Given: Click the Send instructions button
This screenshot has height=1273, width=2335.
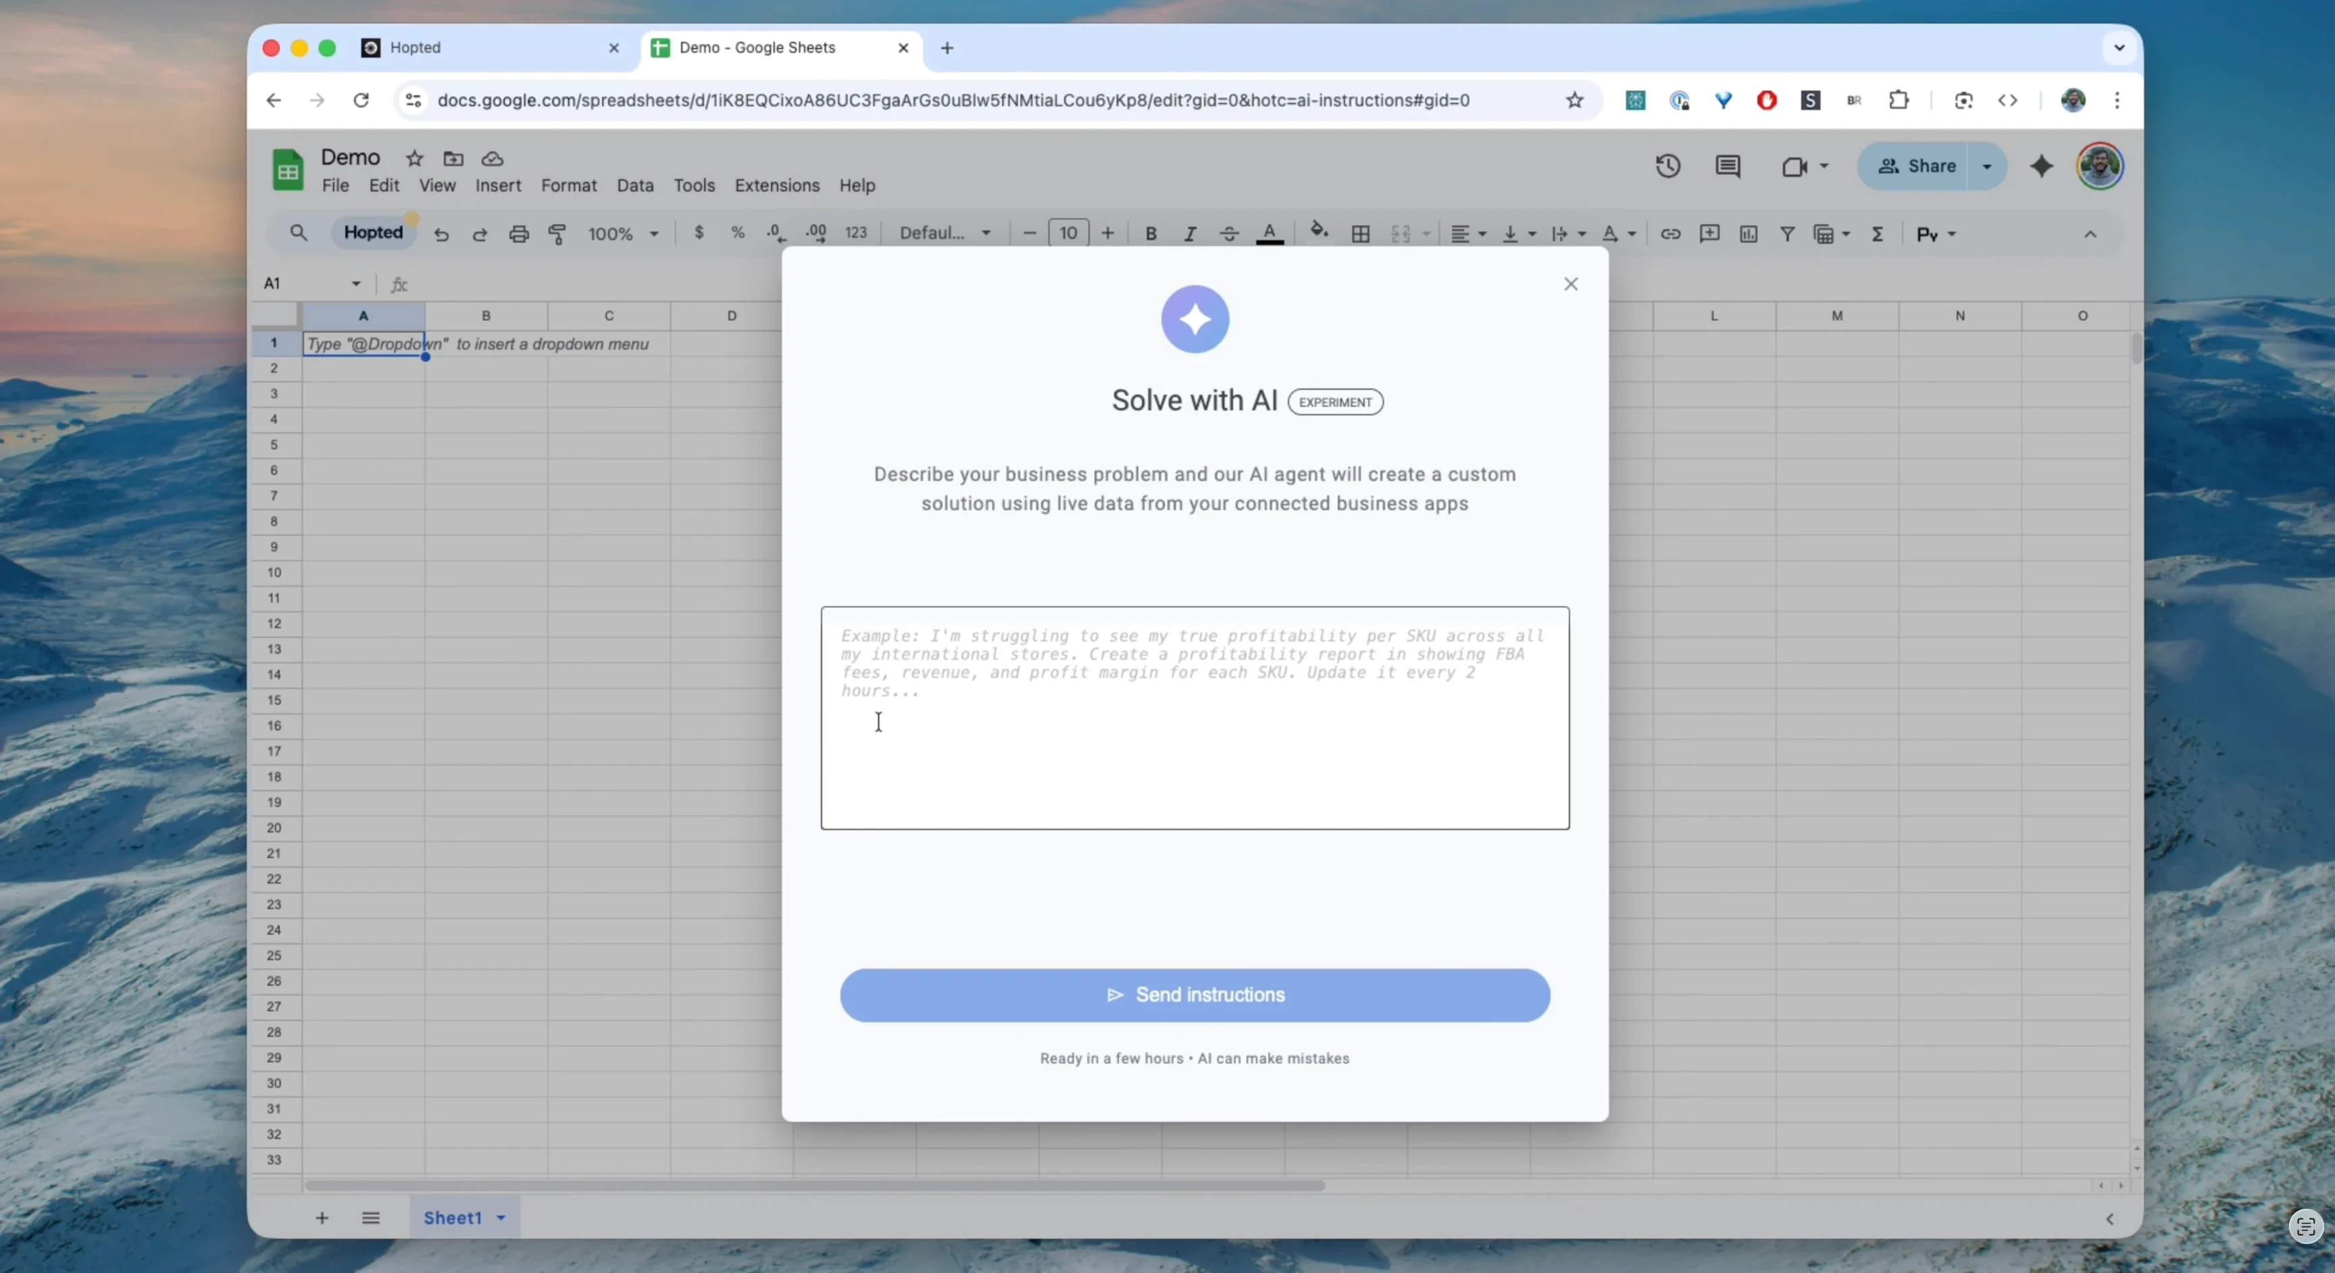Looking at the screenshot, I should tap(1195, 995).
